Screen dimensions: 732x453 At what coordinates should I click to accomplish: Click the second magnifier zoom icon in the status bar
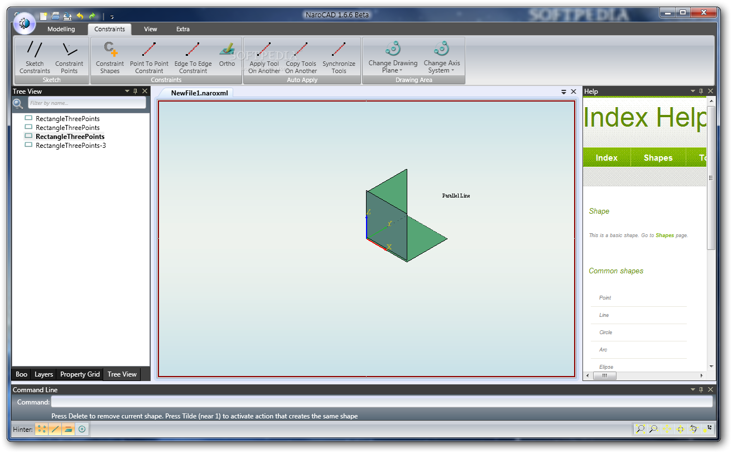[653, 429]
